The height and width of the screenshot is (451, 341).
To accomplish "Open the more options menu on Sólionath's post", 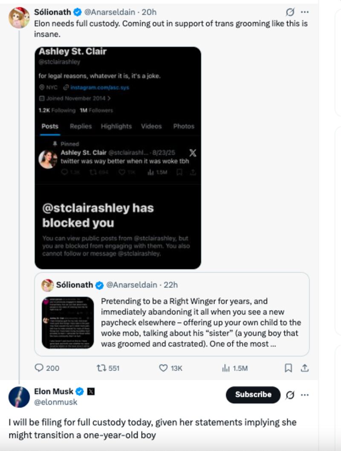I will [305, 12].
